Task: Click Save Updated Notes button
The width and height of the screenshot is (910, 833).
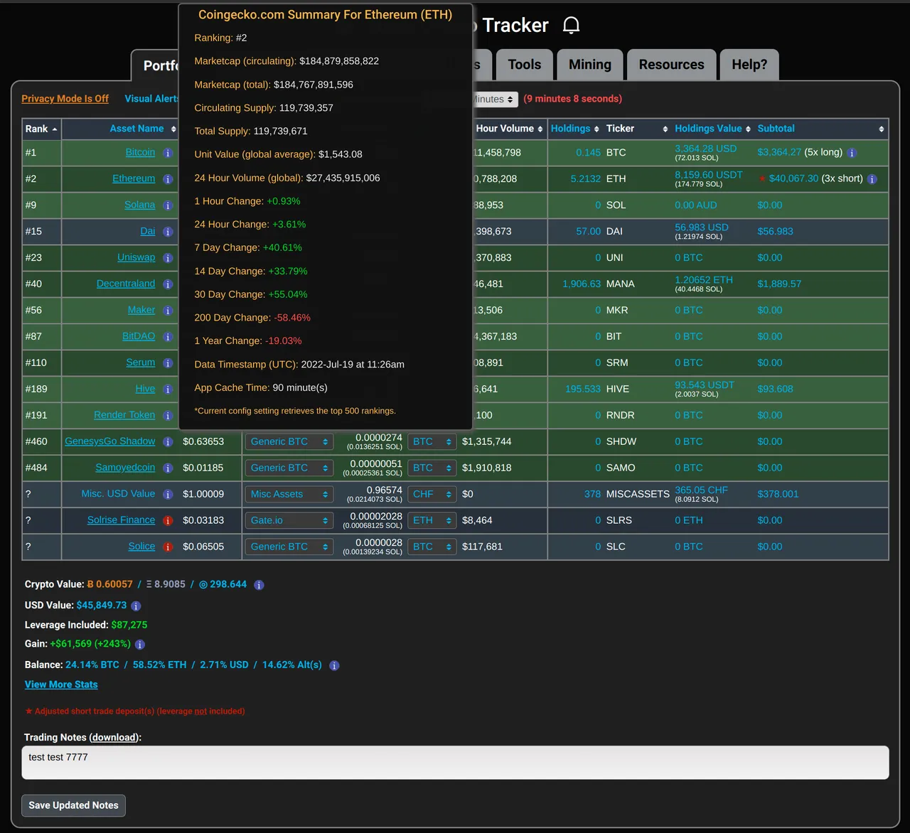Action: pyautogui.click(x=73, y=805)
